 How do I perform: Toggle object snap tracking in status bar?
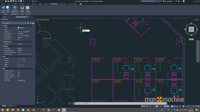(x=165, y=106)
